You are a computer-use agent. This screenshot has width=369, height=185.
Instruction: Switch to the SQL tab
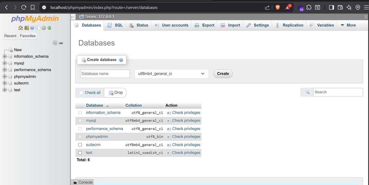coord(115,25)
